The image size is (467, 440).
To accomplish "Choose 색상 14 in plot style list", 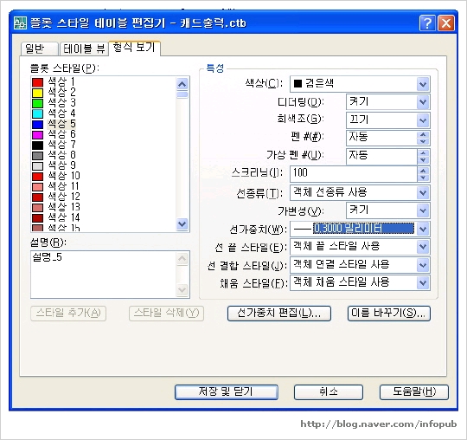I will pyautogui.click(x=64, y=217).
